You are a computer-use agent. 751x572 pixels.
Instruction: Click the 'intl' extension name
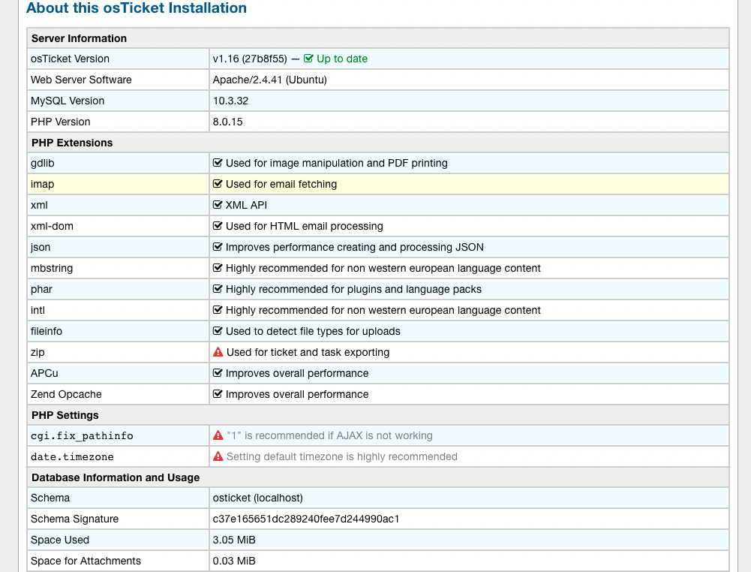tap(38, 311)
